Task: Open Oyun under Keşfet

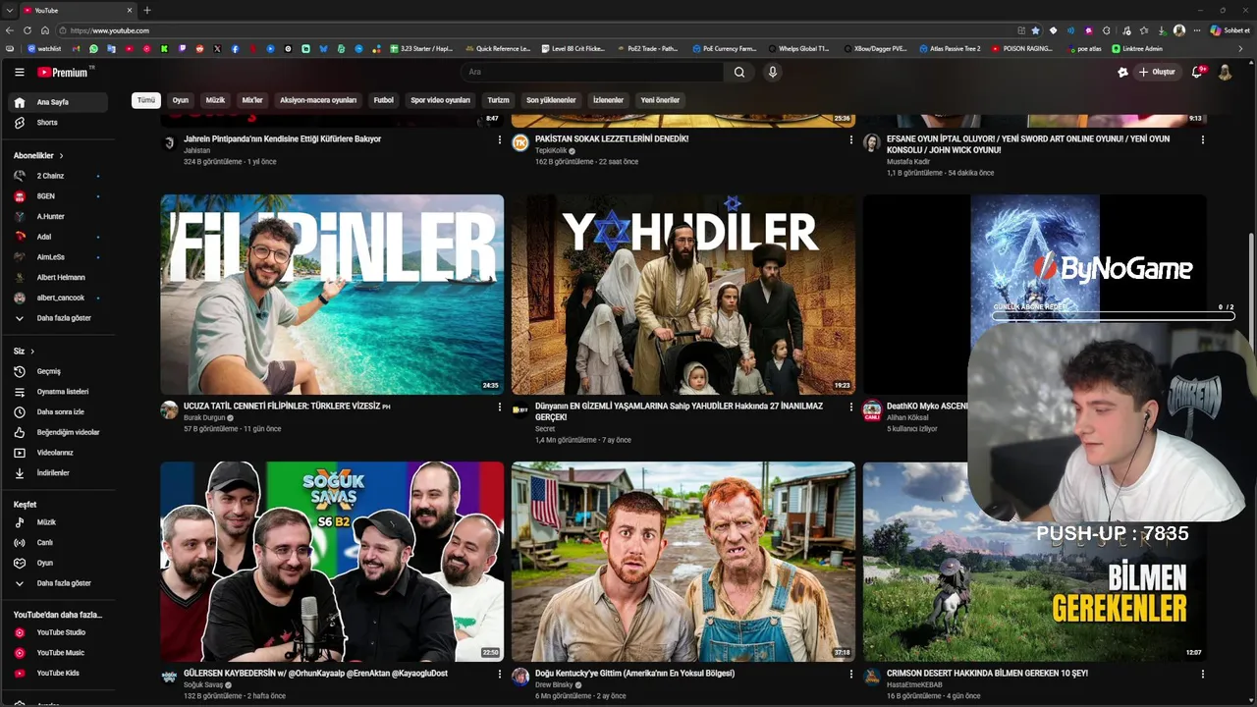Action: click(59, 563)
